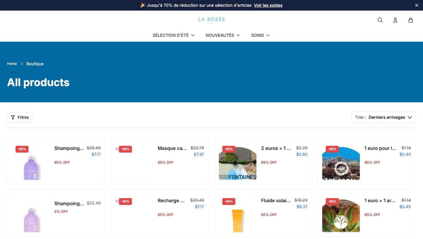This screenshot has height=239, width=423.
Task: Dismiss the promo banner with X
Action: pyautogui.click(x=417, y=5)
